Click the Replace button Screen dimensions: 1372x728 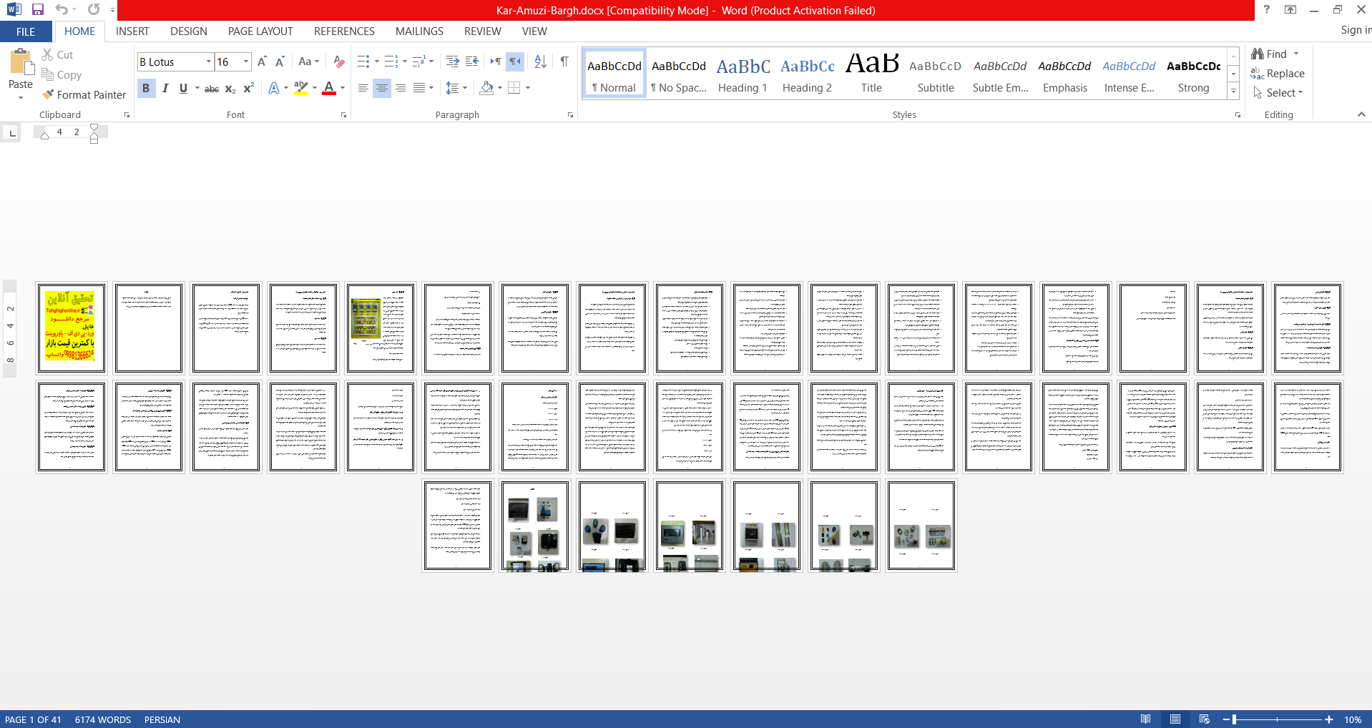[x=1278, y=73]
